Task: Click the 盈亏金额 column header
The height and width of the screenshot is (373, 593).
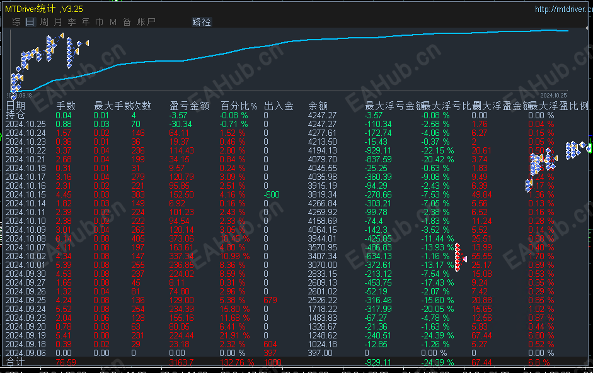Action: pos(189,106)
